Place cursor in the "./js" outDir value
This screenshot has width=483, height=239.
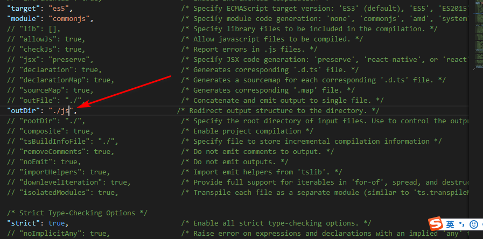coord(61,110)
